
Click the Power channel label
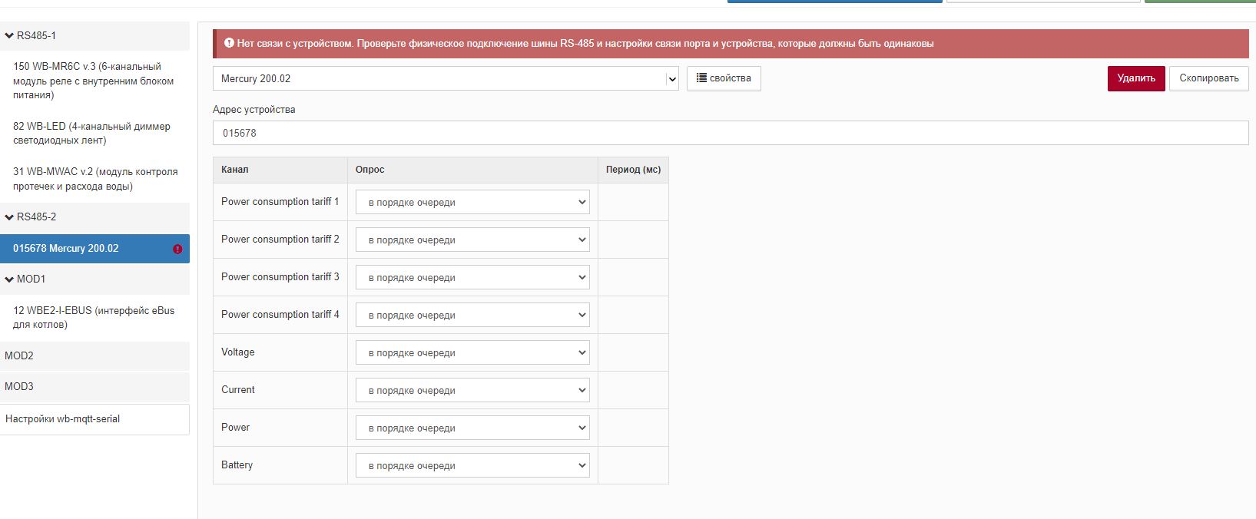[236, 428]
